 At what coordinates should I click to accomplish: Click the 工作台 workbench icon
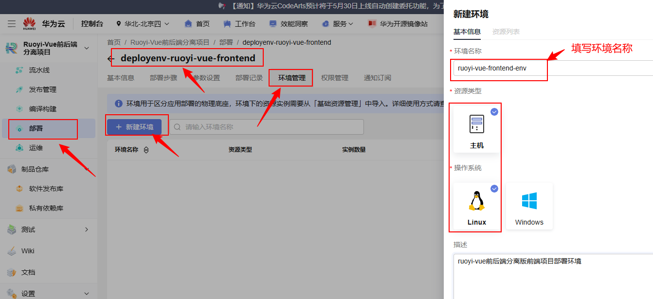pyautogui.click(x=227, y=23)
